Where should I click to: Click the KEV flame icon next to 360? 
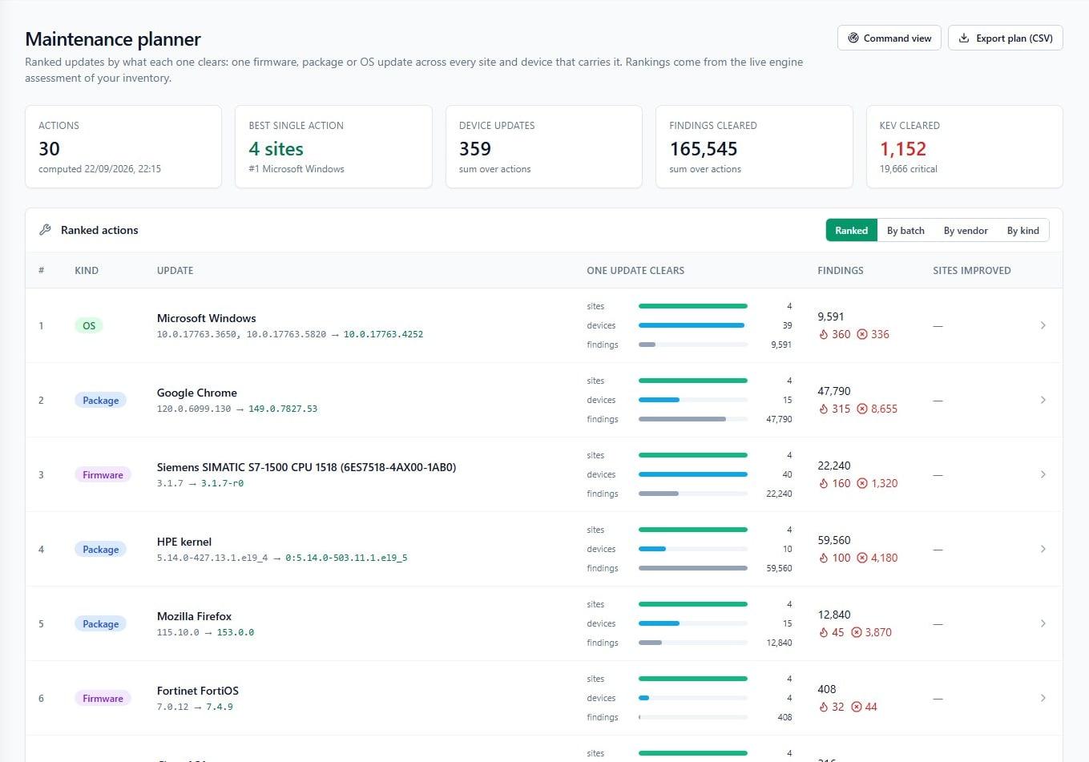pyautogui.click(x=823, y=334)
